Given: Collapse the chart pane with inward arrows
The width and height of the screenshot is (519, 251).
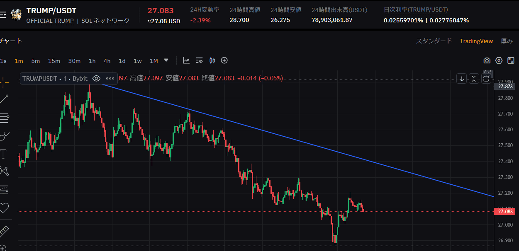Looking at the screenshot, I should (x=474, y=79).
